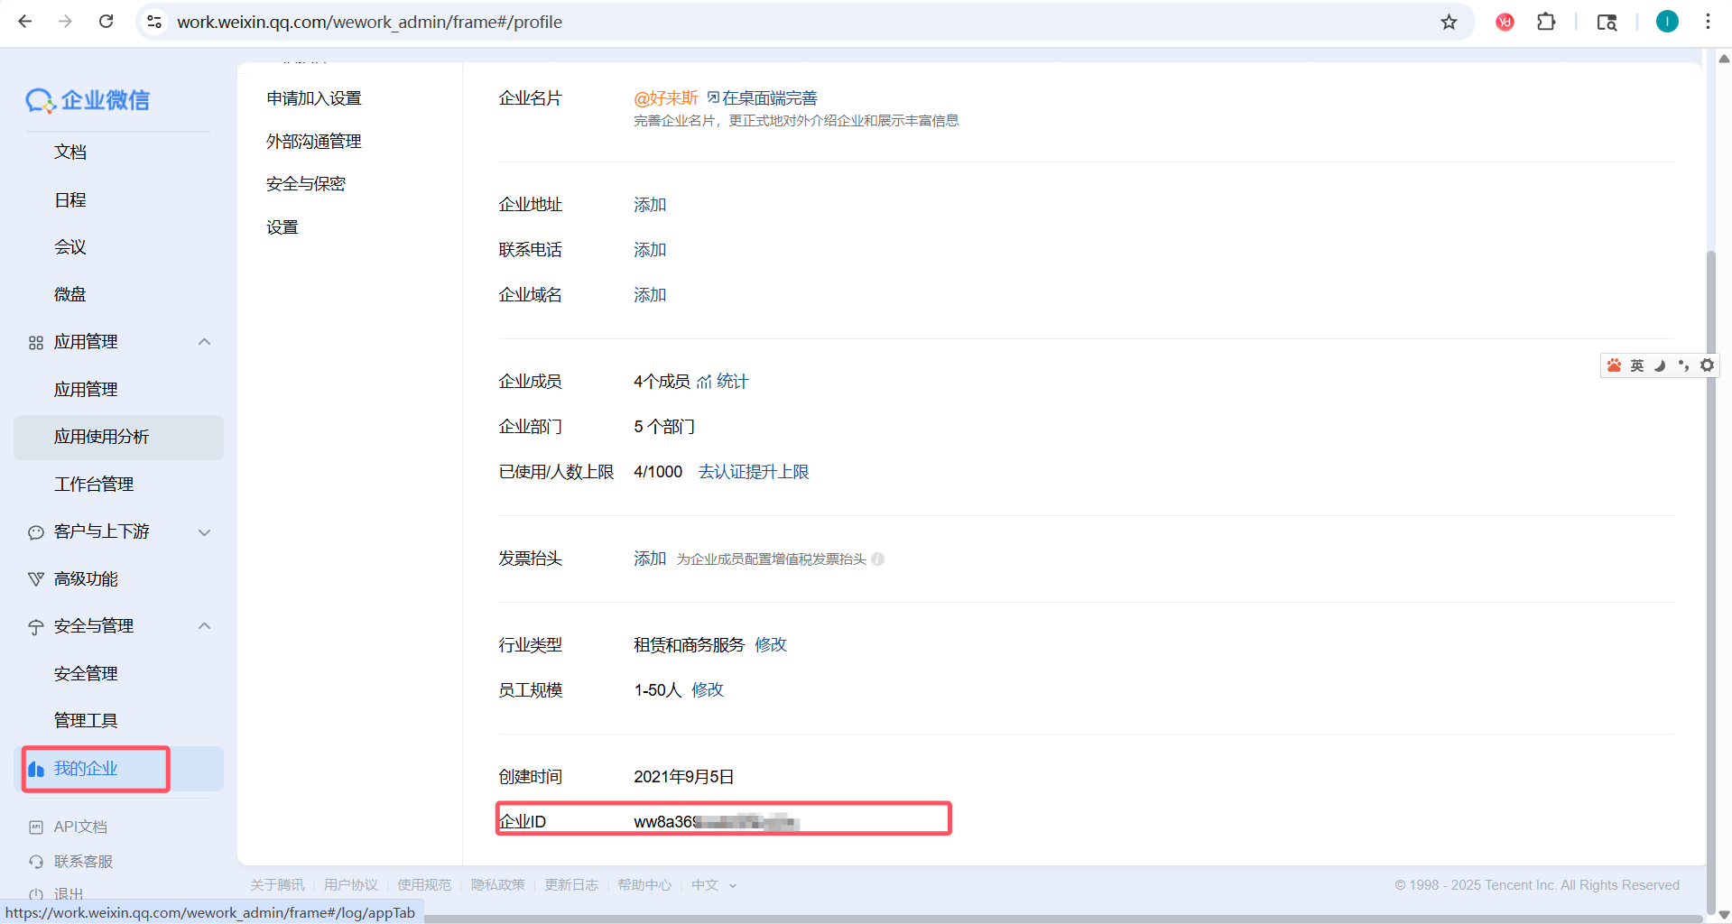Bookmark this page with the star icon
This screenshot has height=924, width=1732.
pos(1449,22)
